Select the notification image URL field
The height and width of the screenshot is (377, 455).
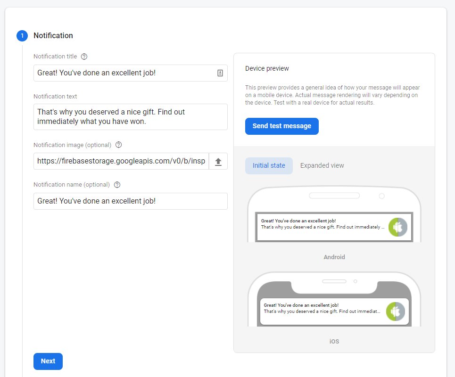point(120,161)
